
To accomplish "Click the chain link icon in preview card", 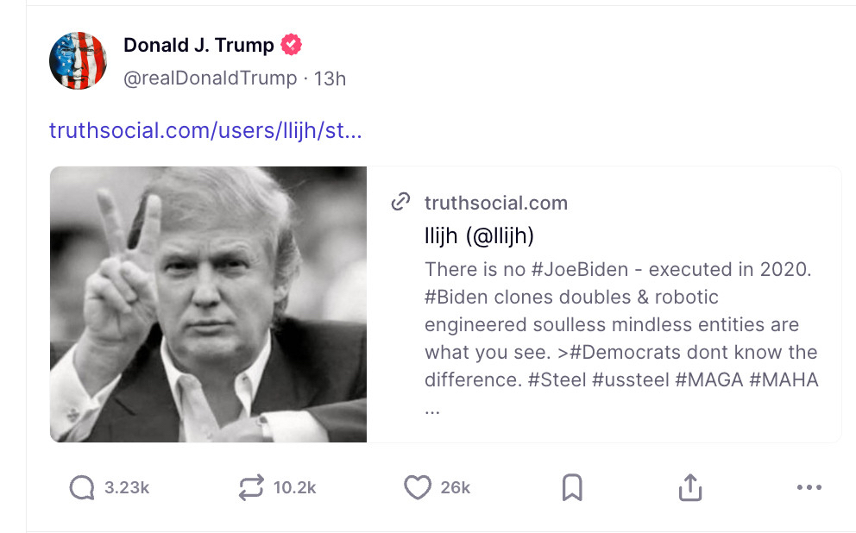I will tap(400, 203).
